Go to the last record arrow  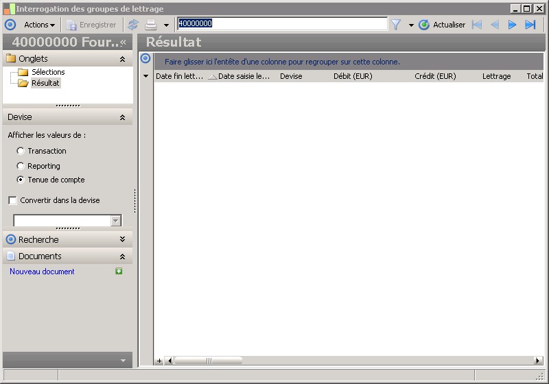(530, 25)
